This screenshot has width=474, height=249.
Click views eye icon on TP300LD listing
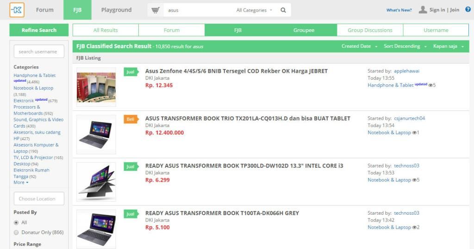click(414, 180)
